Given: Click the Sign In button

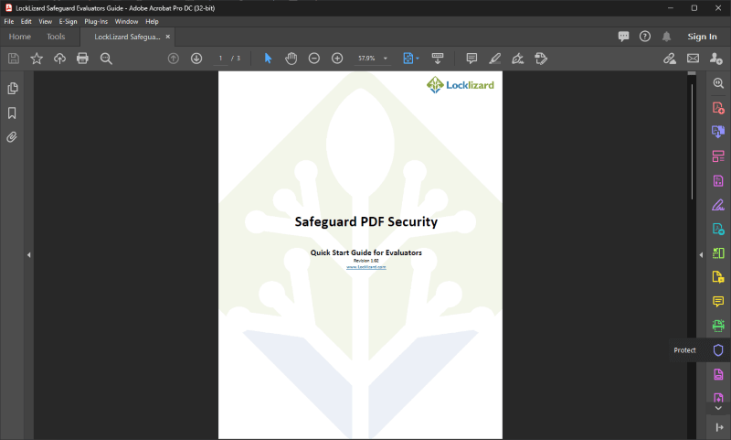Looking at the screenshot, I should 702,37.
